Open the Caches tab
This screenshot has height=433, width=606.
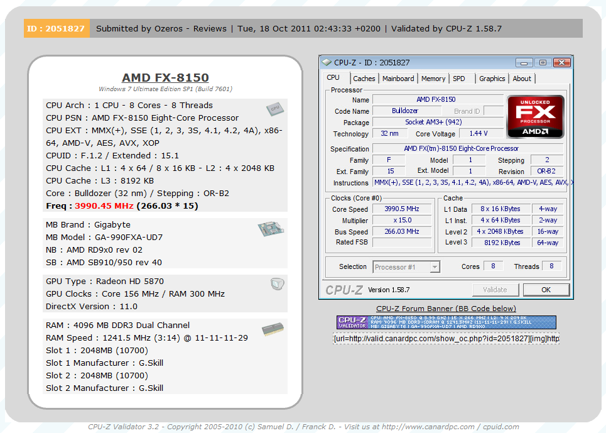point(364,79)
